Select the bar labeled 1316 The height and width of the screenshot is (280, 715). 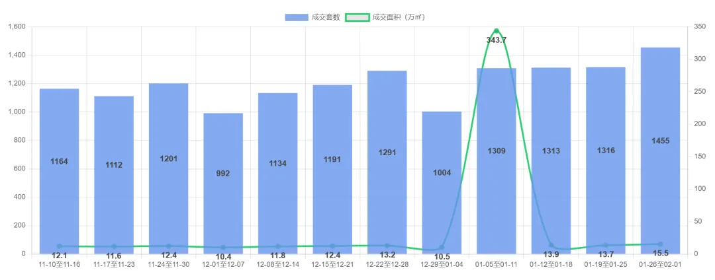[606, 160]
